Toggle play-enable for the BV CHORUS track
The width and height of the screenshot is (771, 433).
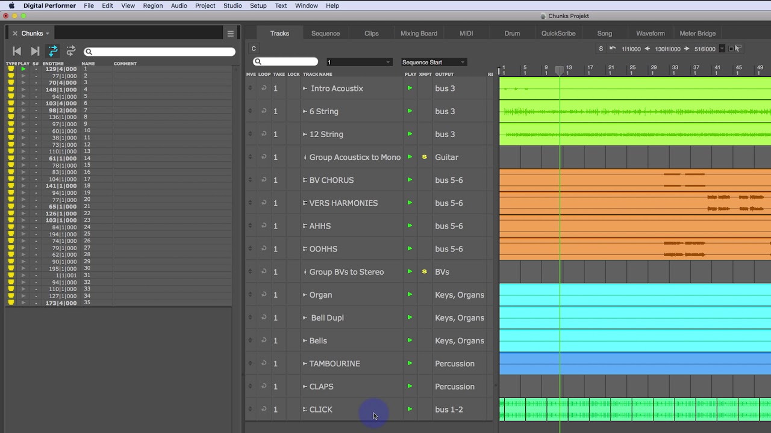click(410, 180)
